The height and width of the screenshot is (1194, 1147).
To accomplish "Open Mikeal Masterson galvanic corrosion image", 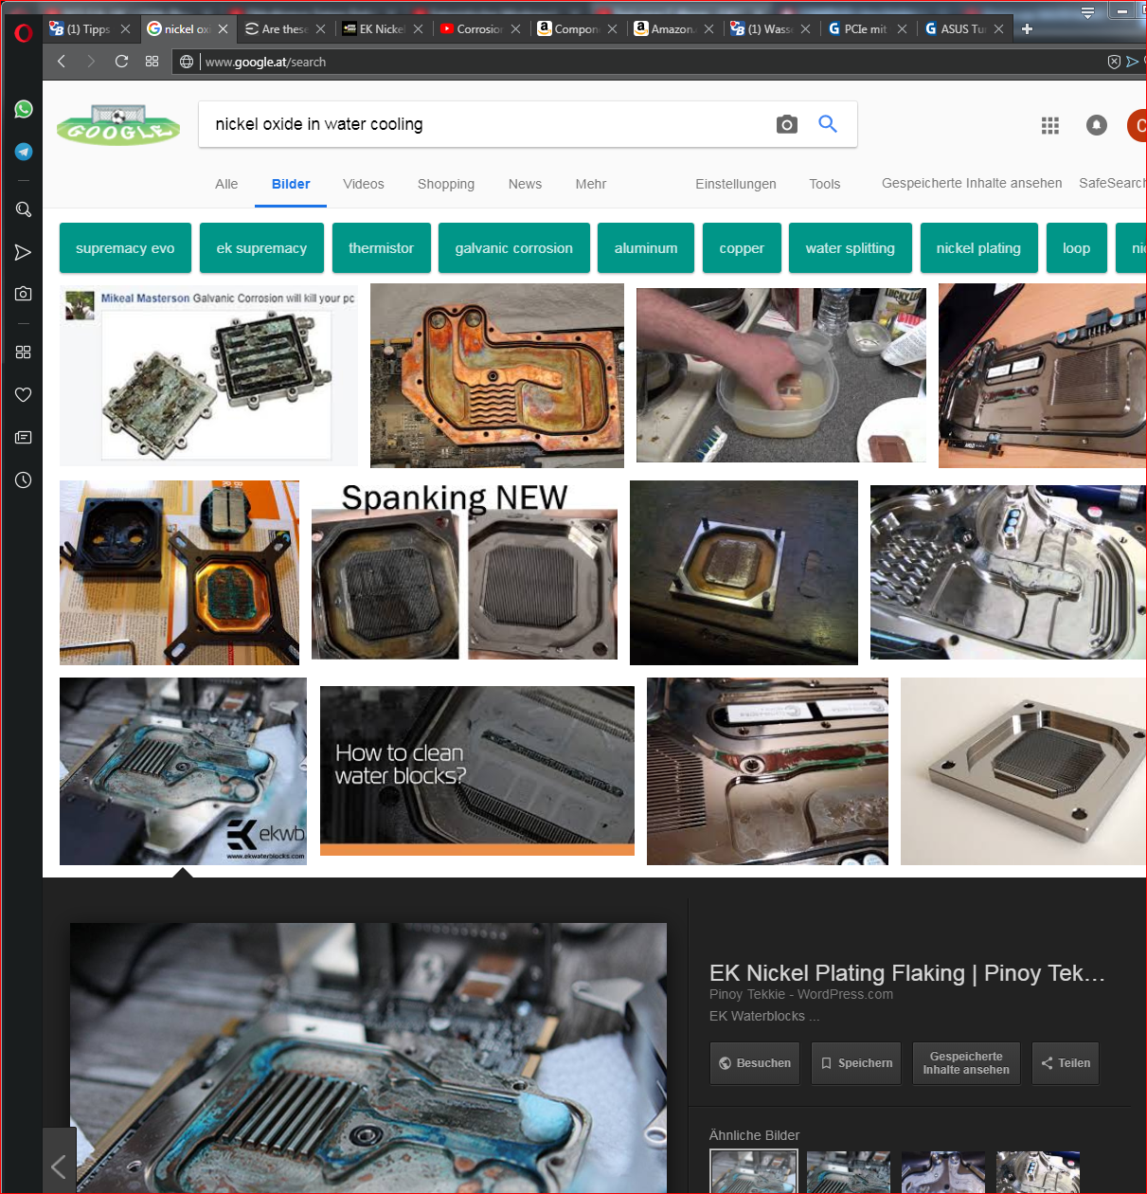I will click(x=208, y=375).
